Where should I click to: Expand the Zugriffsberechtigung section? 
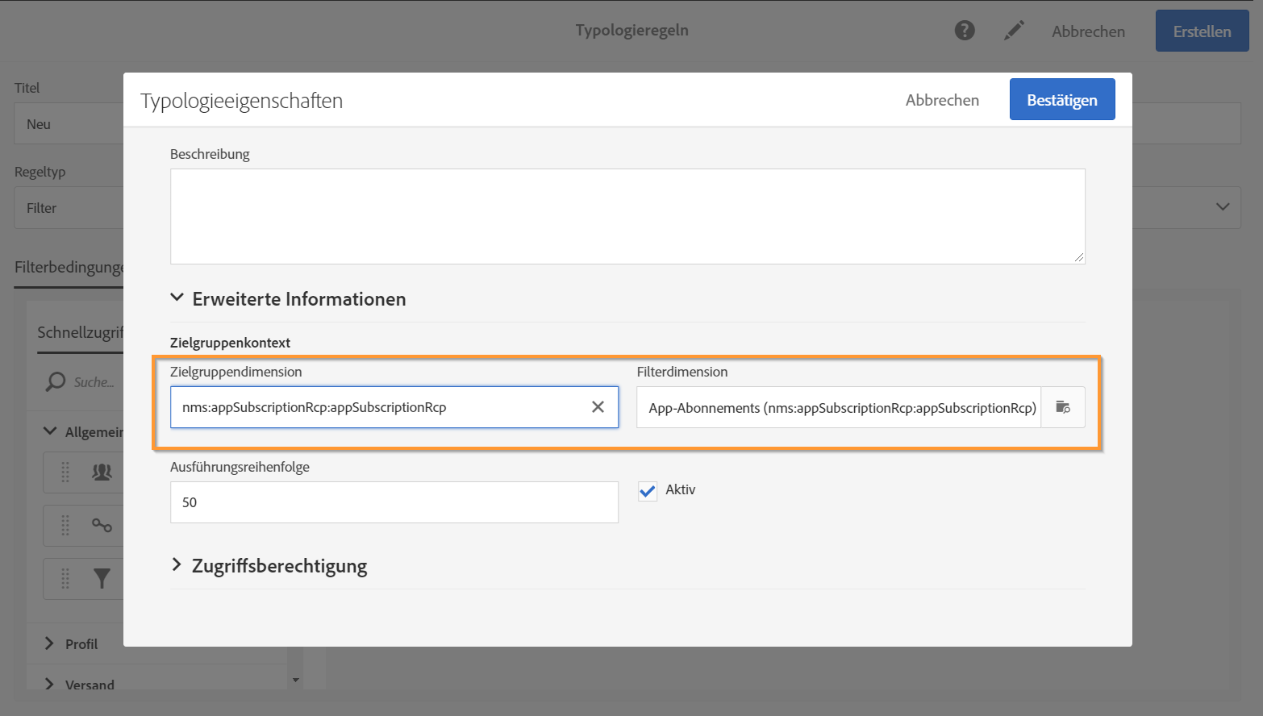tap(177, 565)
